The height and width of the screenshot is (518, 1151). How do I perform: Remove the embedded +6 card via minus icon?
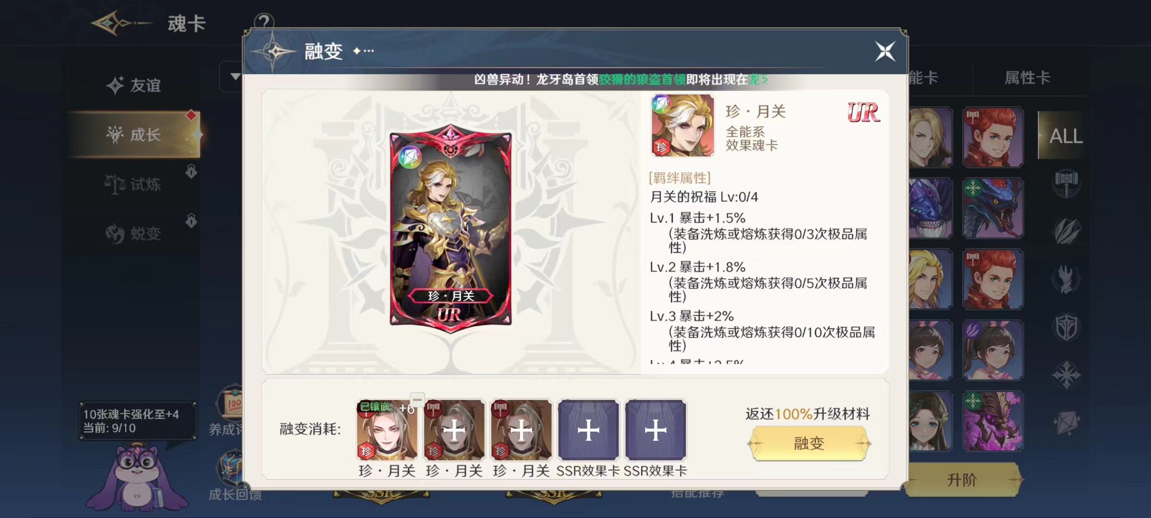[417, 400]
